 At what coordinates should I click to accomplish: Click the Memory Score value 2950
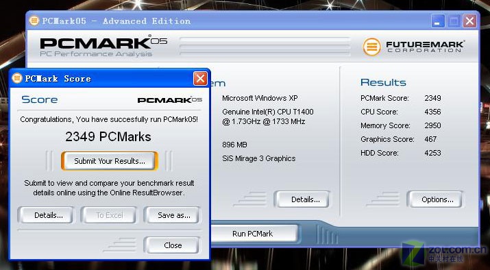pyautogui.click(x=432, y=125)
